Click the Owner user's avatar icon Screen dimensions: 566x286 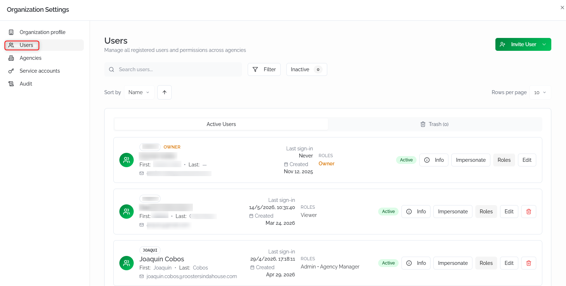[127, 160]
